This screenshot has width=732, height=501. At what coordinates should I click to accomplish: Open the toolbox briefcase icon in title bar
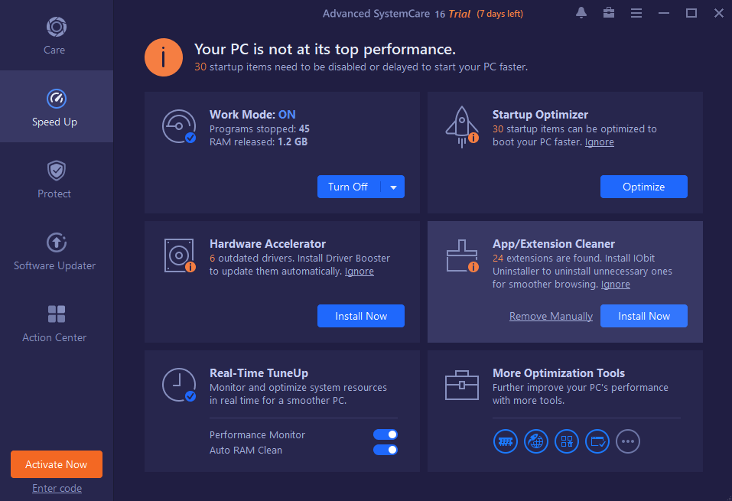609,12
